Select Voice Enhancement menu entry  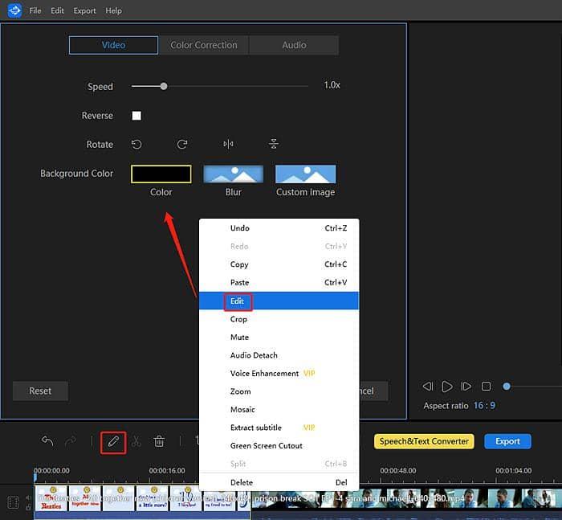[x=279, y=373]
